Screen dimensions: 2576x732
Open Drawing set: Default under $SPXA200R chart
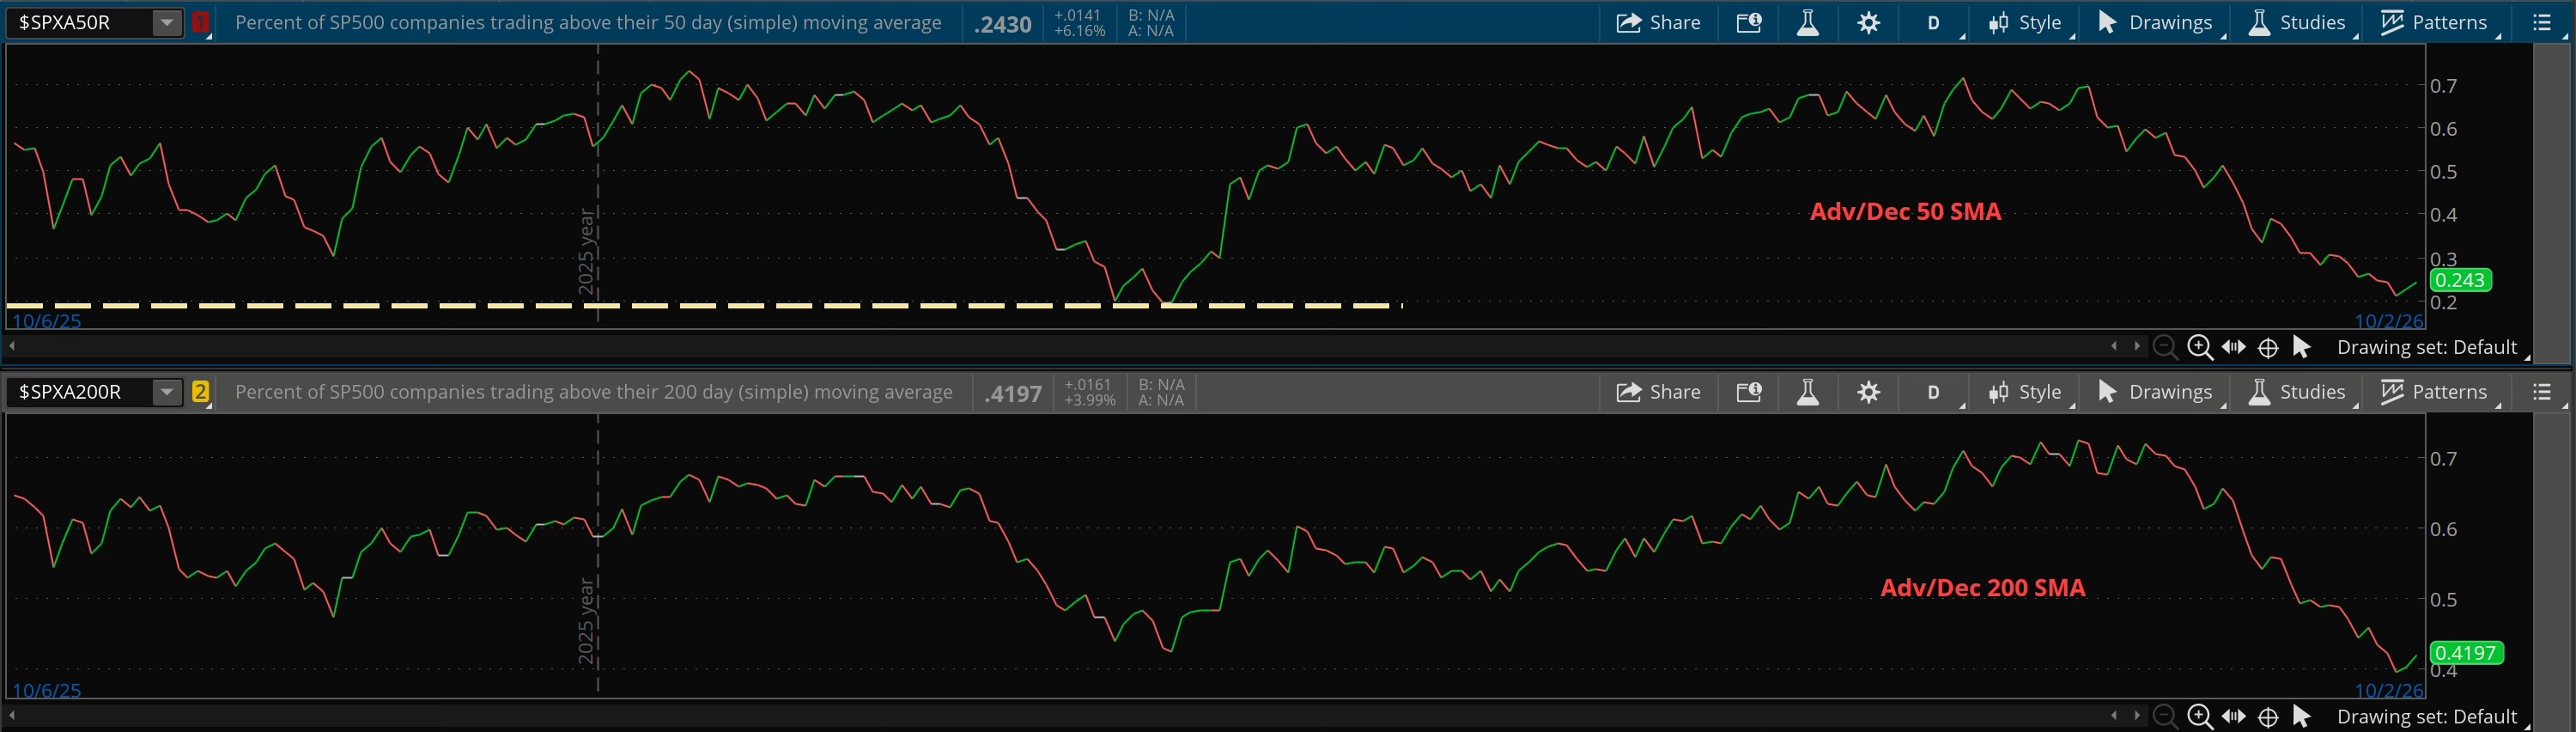2427,716
